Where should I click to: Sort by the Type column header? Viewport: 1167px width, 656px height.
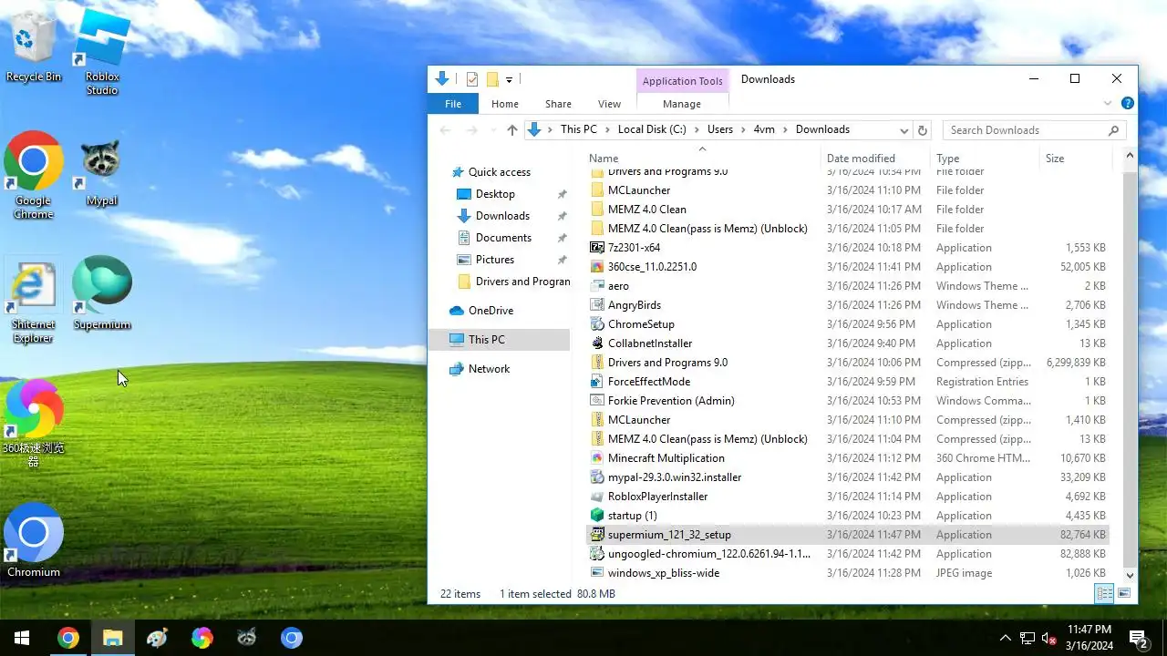pyautogui.click(x=985, y=158)
